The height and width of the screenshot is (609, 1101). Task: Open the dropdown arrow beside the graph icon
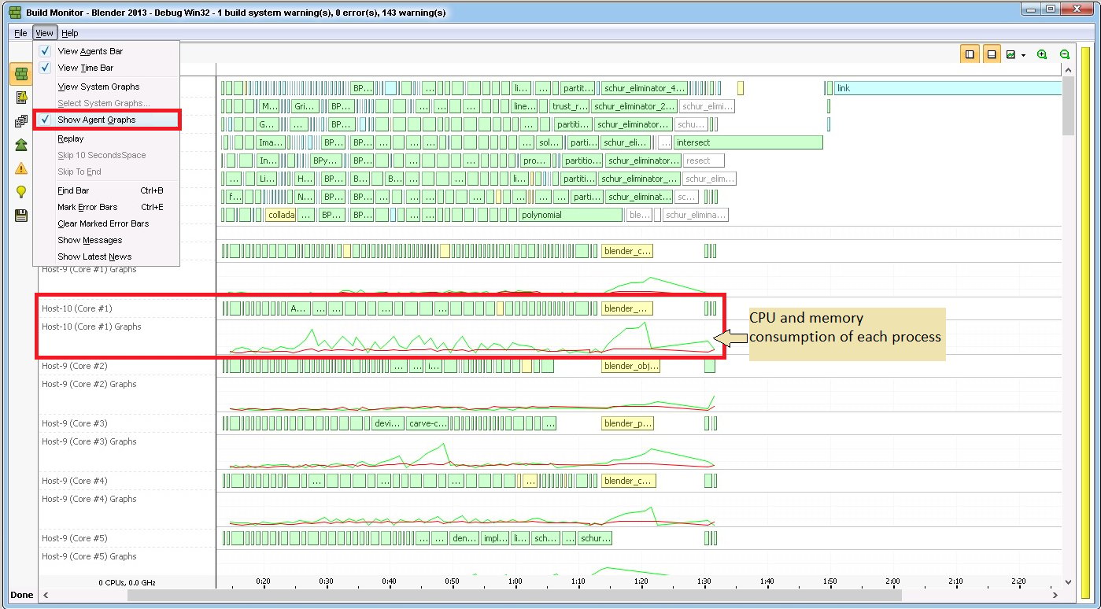(x=1023, y=55)
